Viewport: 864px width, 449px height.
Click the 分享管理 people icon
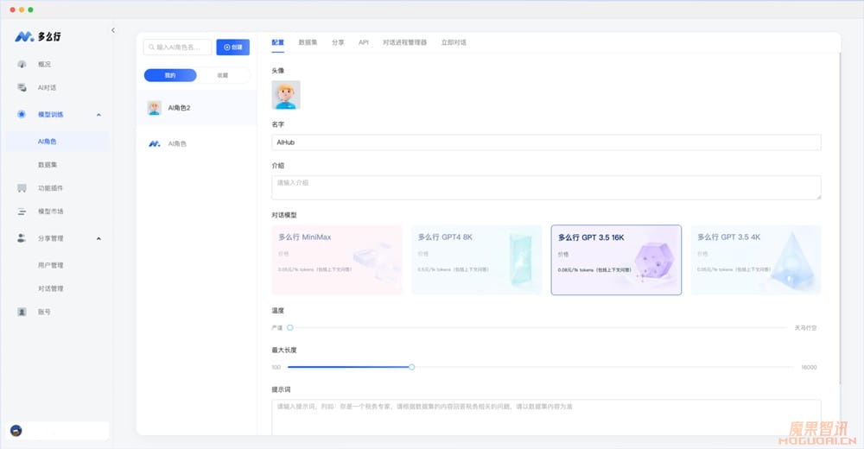click(x=22, y=238)
